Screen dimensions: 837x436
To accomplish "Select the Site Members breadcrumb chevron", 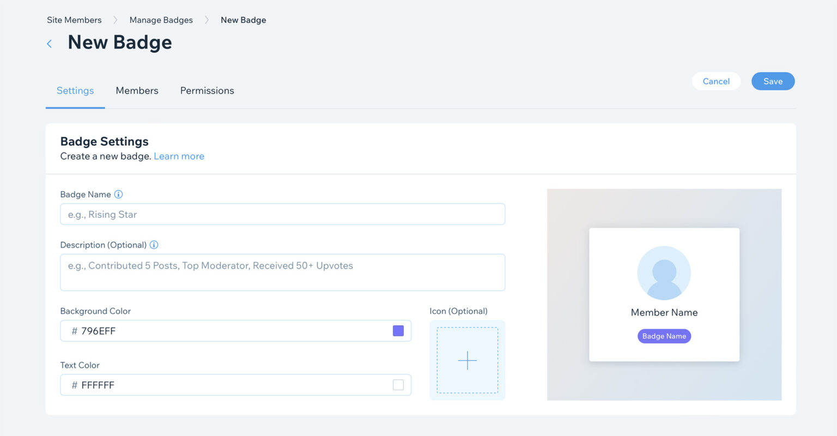I will [115, 20].
